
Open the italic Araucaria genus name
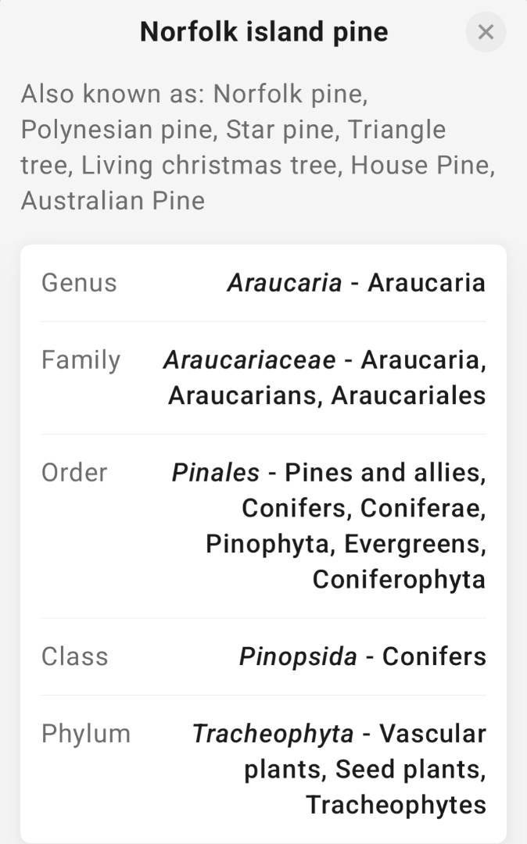(x=284, y=282)
